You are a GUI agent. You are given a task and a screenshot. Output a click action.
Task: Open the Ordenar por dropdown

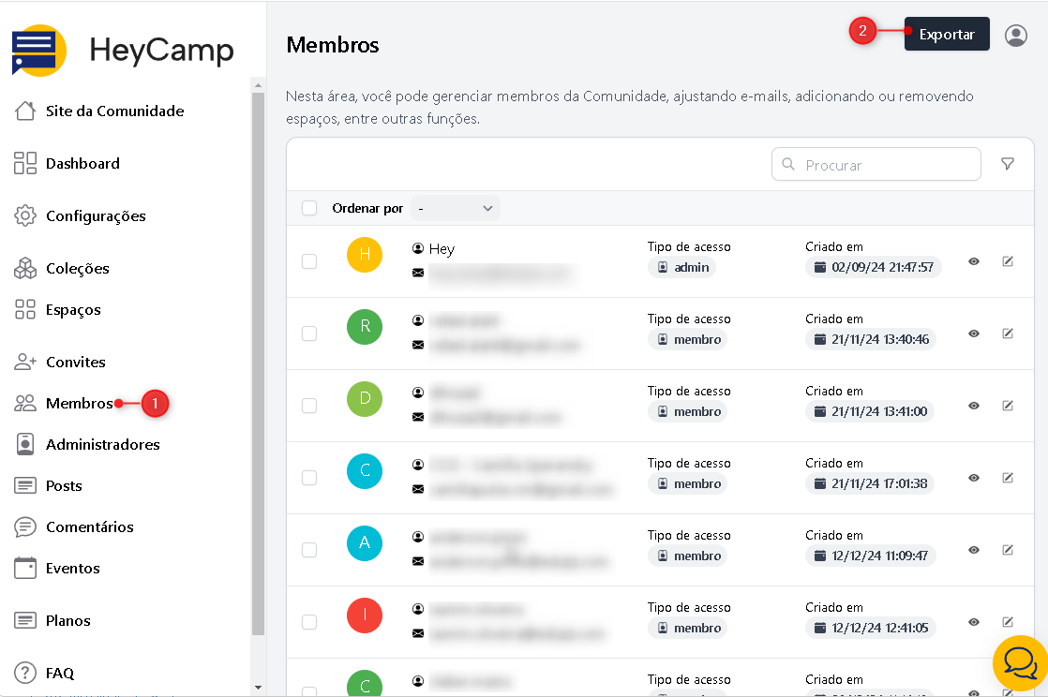[456, 208]
